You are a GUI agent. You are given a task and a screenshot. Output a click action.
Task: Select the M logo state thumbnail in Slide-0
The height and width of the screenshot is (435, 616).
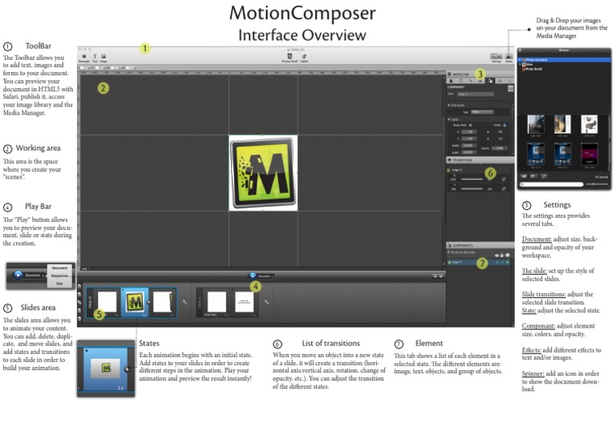coord(135,302)
